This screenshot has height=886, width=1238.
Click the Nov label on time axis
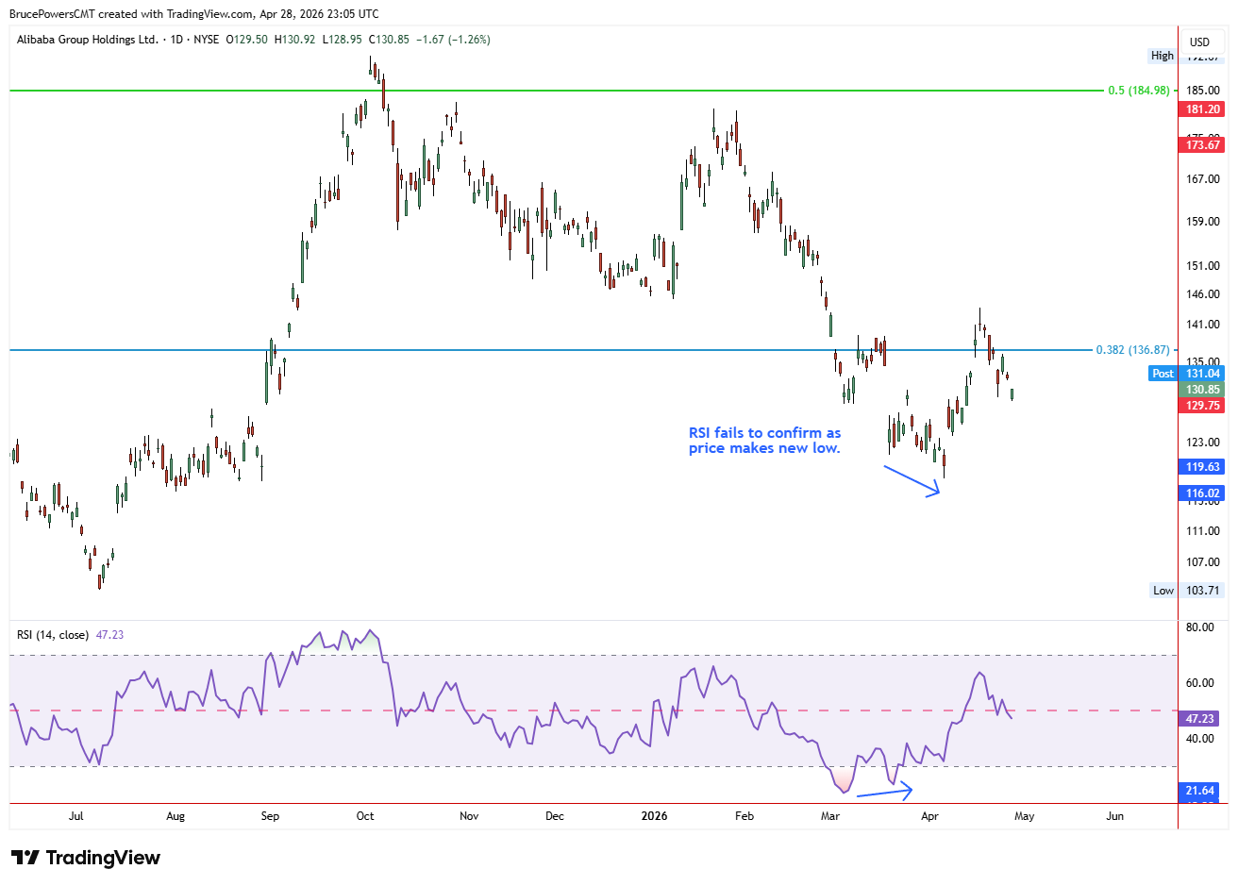coord(469,816)
